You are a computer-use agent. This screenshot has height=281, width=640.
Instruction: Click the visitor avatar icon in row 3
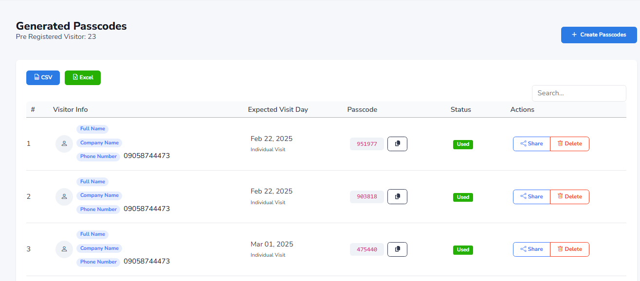pyautogui.click(x=64, y=249)
